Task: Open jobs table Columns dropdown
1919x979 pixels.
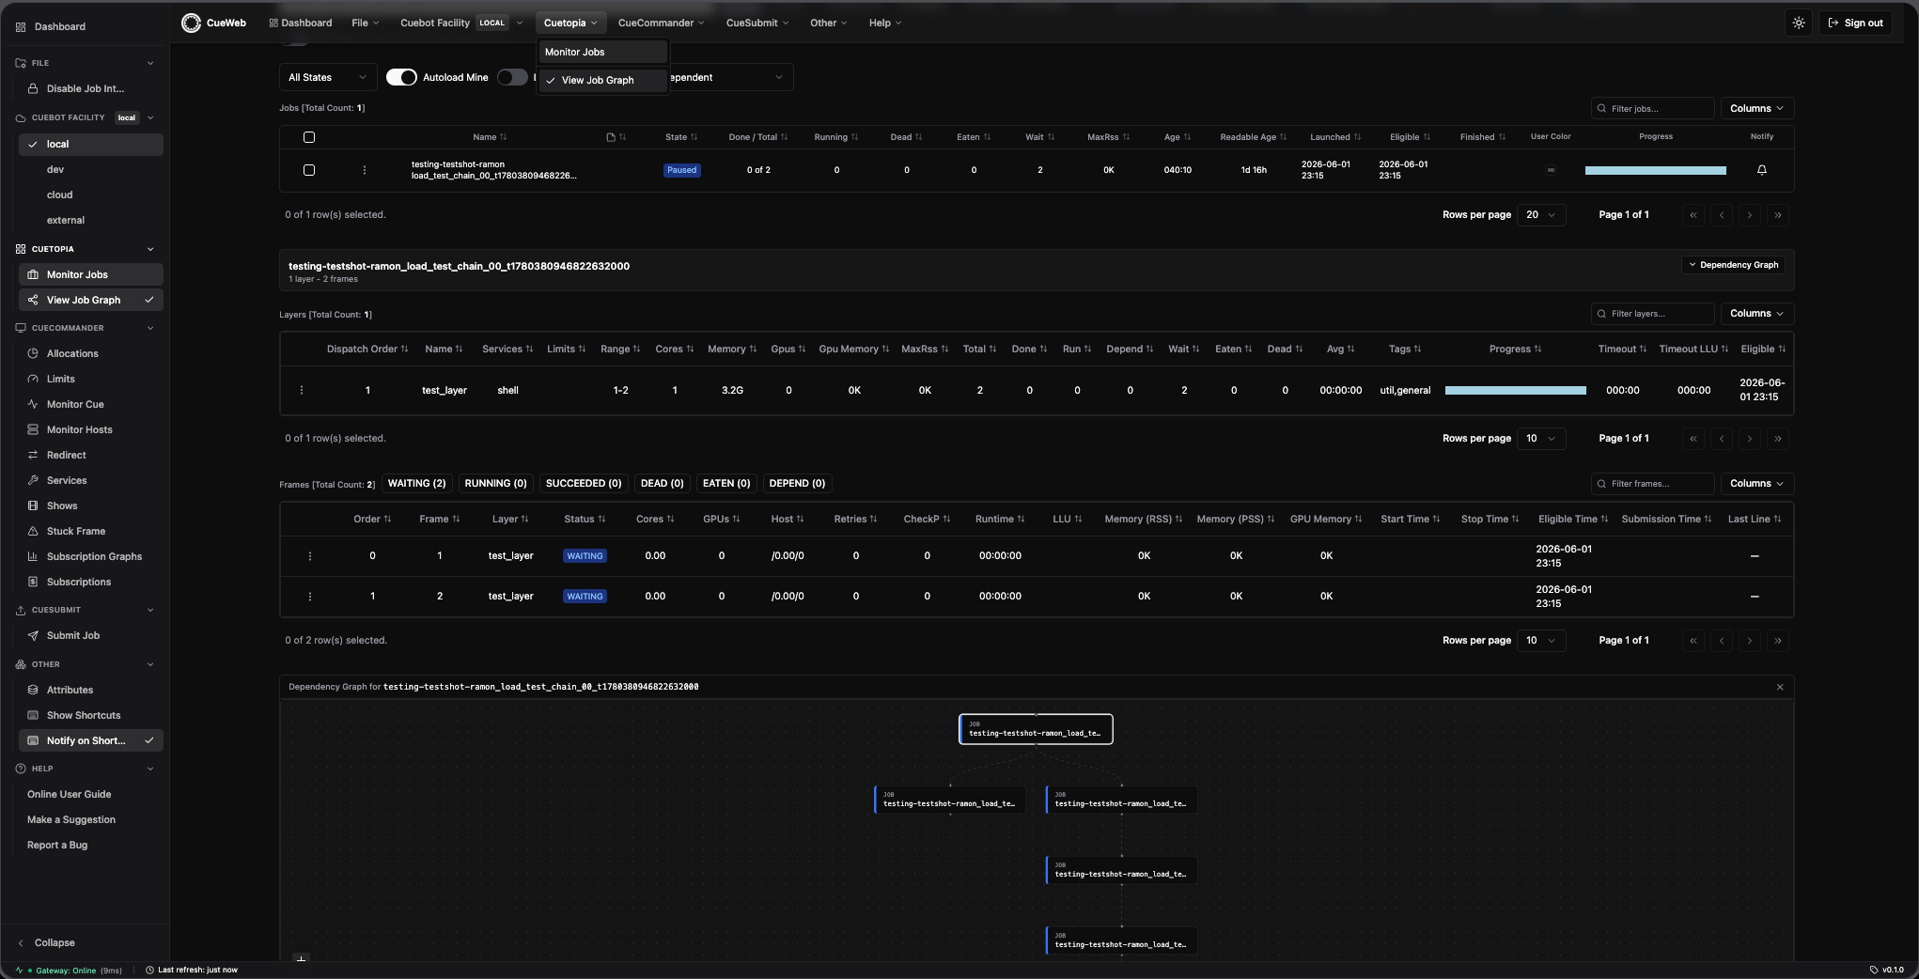Action: [1756, 108]
